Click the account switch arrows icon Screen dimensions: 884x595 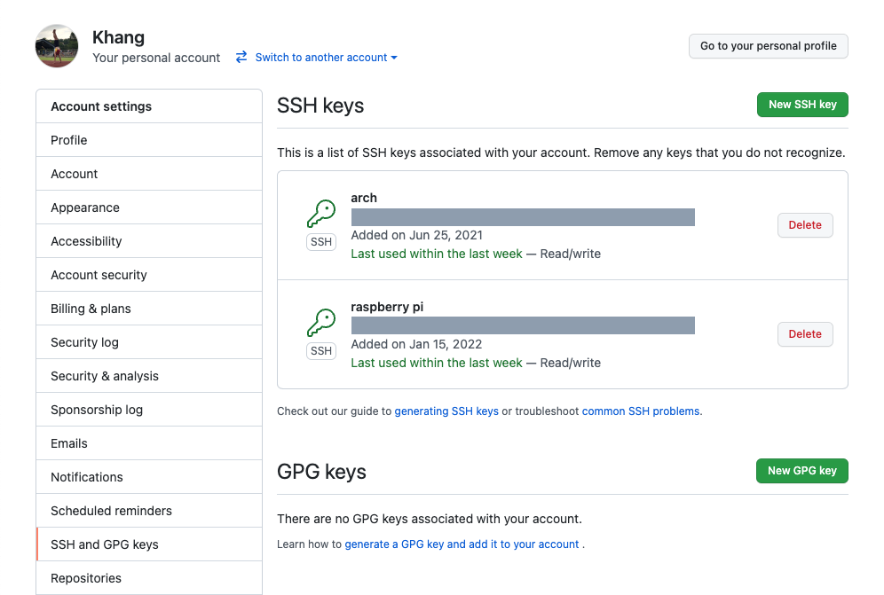tap(241, 57)
